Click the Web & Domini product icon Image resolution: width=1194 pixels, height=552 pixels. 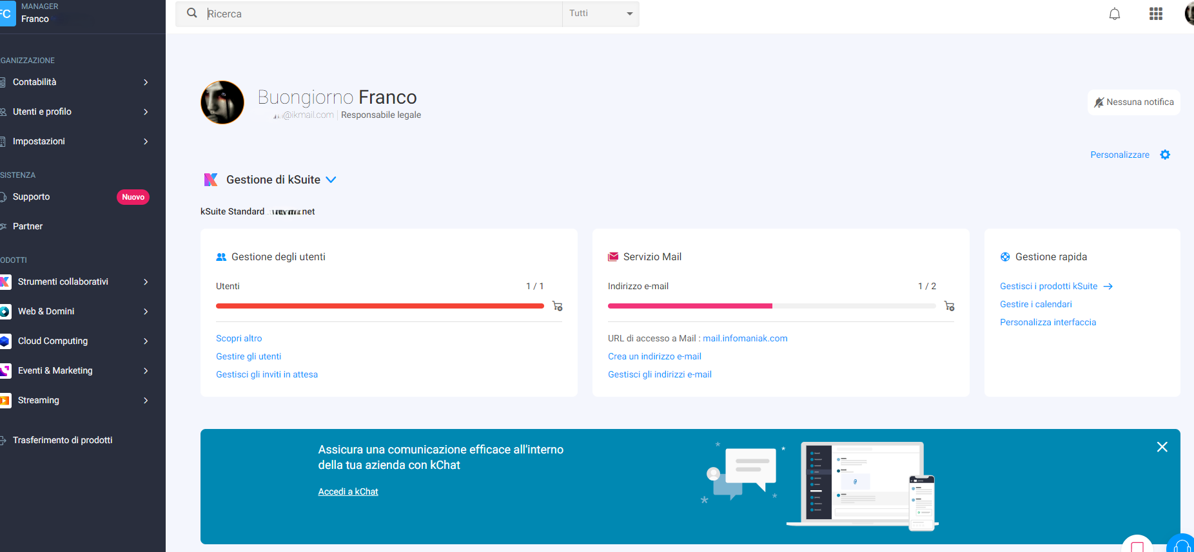(x=5, y=311)
